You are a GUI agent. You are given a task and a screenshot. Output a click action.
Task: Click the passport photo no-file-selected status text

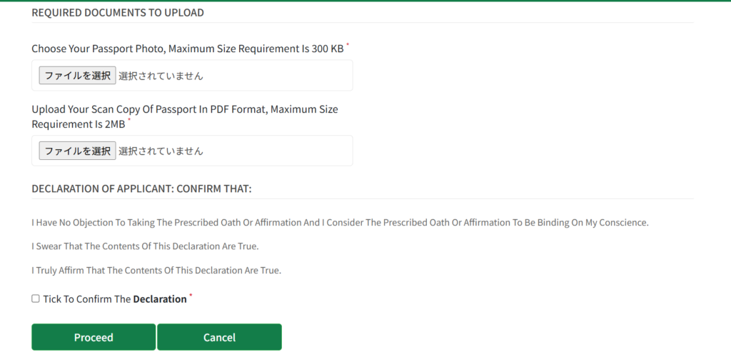[161, 76]
